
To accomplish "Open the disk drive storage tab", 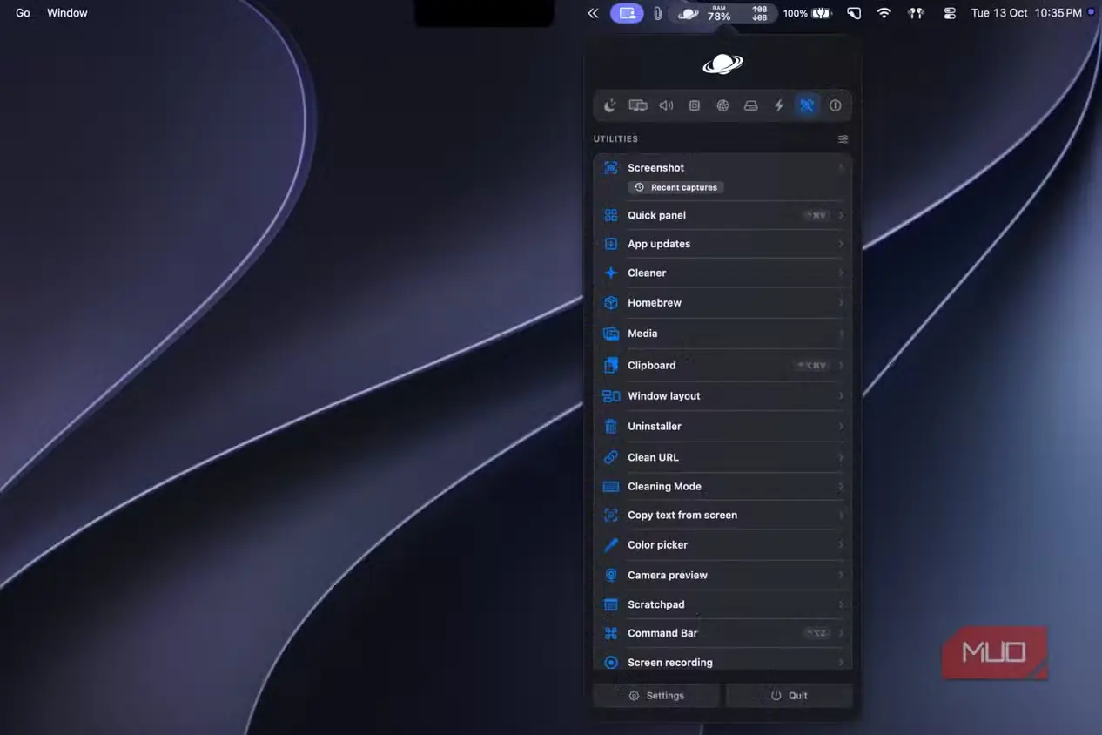I will click(750, 105).
